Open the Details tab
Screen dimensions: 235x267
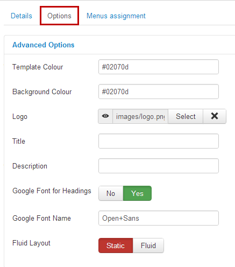(x=22, y=16)
